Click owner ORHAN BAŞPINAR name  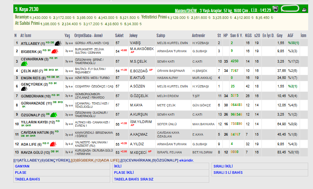171,71
